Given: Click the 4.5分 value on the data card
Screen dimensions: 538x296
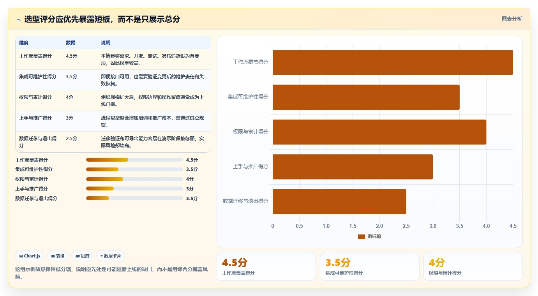Looking at the screenshot, I should (235, 263).
